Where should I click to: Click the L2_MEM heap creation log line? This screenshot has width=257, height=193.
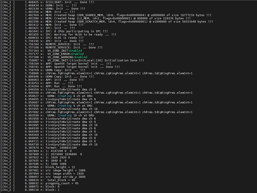95,18
